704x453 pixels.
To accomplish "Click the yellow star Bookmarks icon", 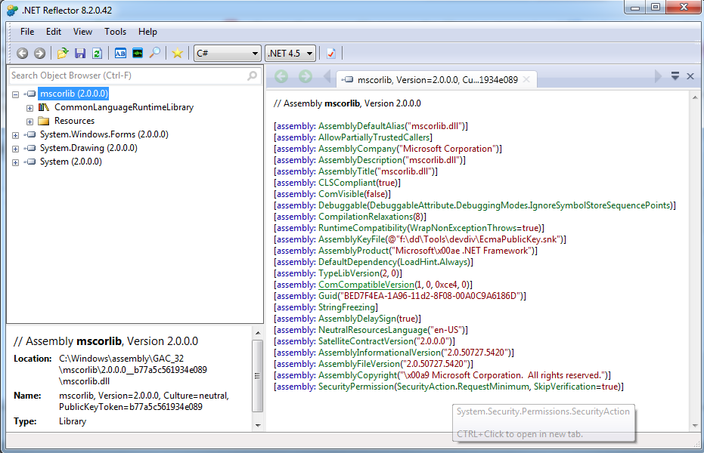I will (178, 54).
